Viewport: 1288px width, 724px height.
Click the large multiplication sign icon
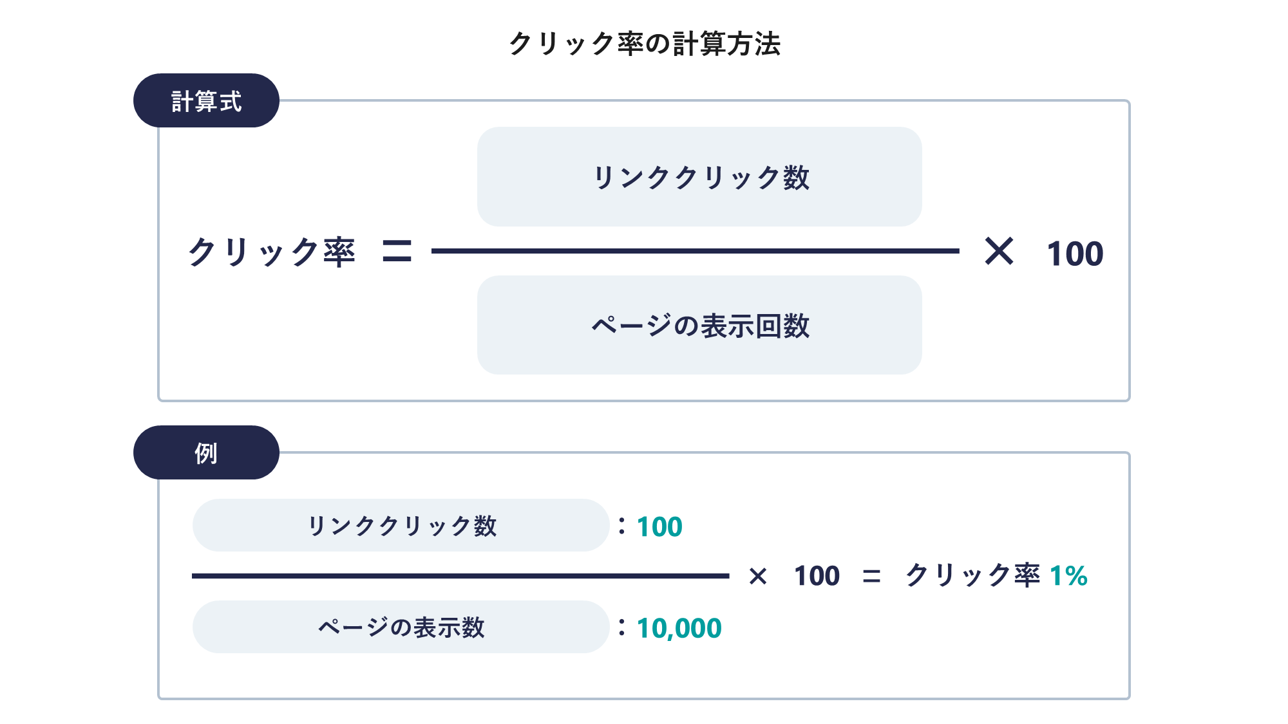coord(999,251)
